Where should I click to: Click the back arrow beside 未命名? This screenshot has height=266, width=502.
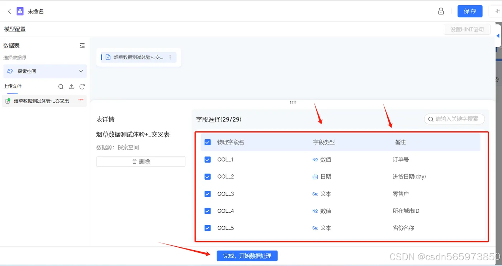click(9, 11)
